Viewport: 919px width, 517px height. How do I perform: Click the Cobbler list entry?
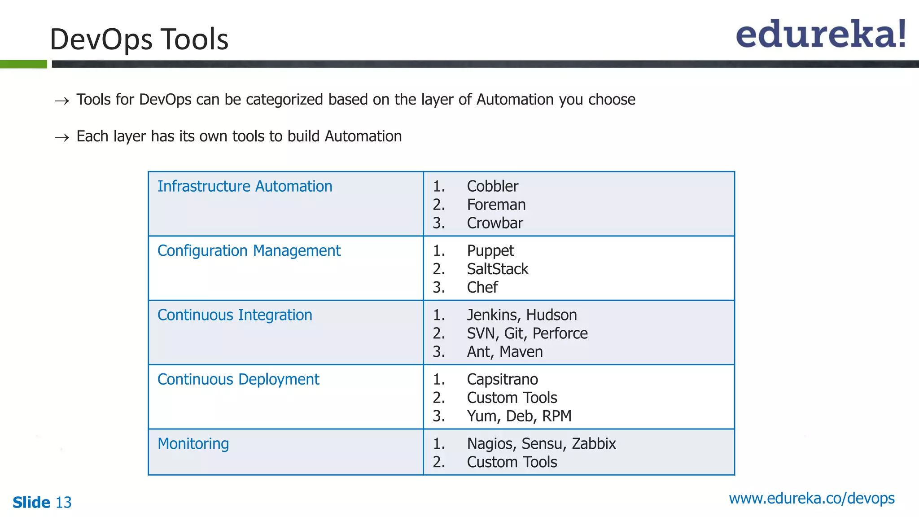coord(493,186)
